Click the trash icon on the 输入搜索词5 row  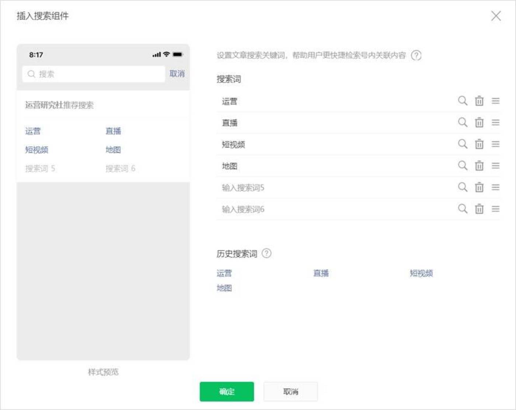[479, 188]
